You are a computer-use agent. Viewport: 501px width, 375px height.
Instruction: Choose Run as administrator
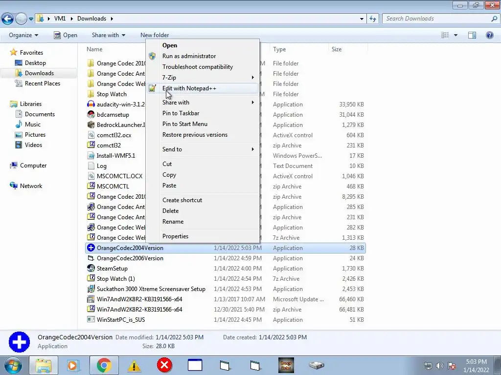tap(203, 56)
